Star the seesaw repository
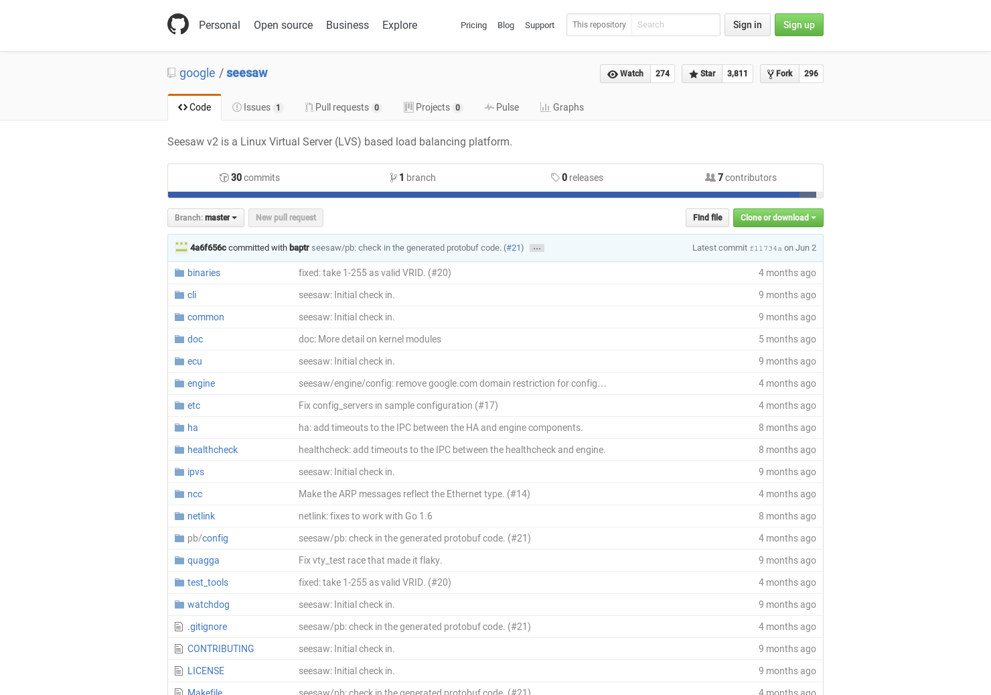 tap(702, 74)
